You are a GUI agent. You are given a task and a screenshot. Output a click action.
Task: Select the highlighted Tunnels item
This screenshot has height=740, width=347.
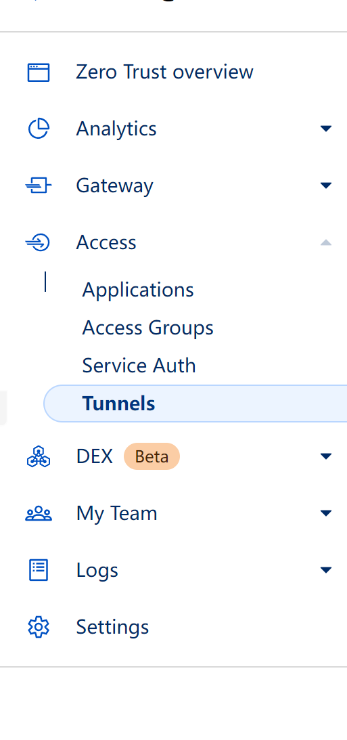(x=195, y=404)
